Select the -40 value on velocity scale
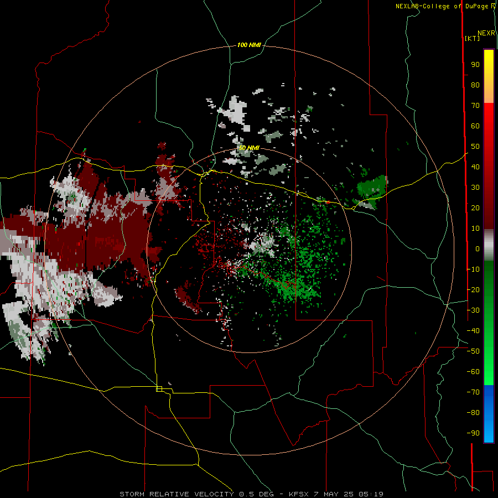The height and width of the screenshot is (498, 498). (473, 331)
